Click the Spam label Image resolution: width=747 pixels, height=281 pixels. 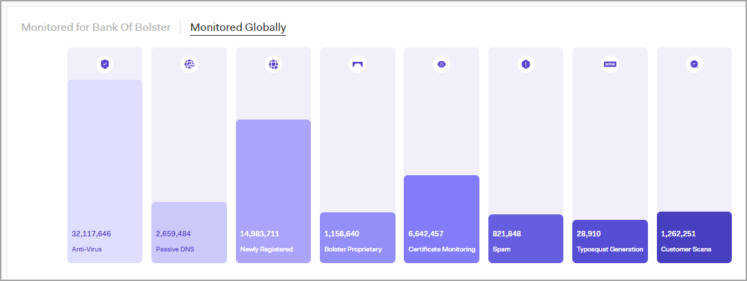[x=501, y=249]
